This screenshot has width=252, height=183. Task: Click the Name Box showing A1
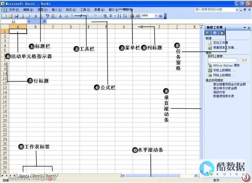pyautogui.click(x=14, y=21)
